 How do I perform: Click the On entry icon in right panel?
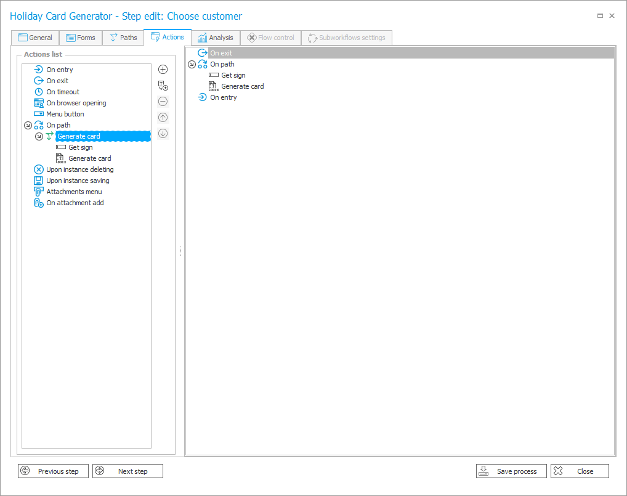203,97
